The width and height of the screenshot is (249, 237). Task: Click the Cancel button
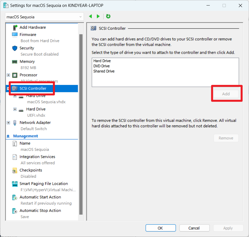coord(194,228)
